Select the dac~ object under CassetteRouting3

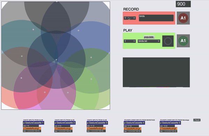click(96, 131)
